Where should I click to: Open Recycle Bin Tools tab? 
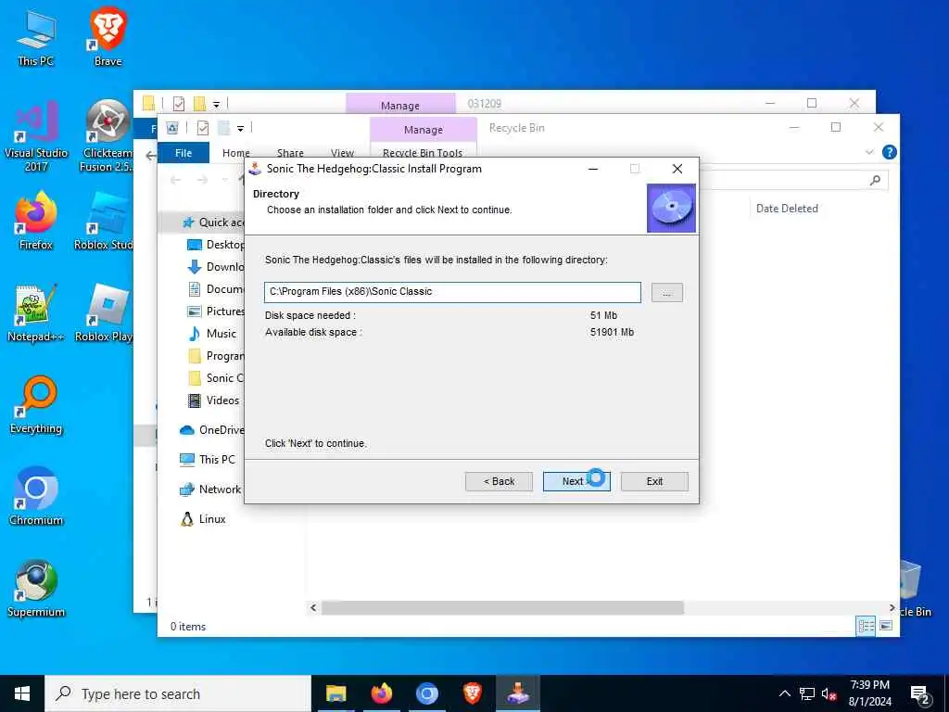coord(423,153)
